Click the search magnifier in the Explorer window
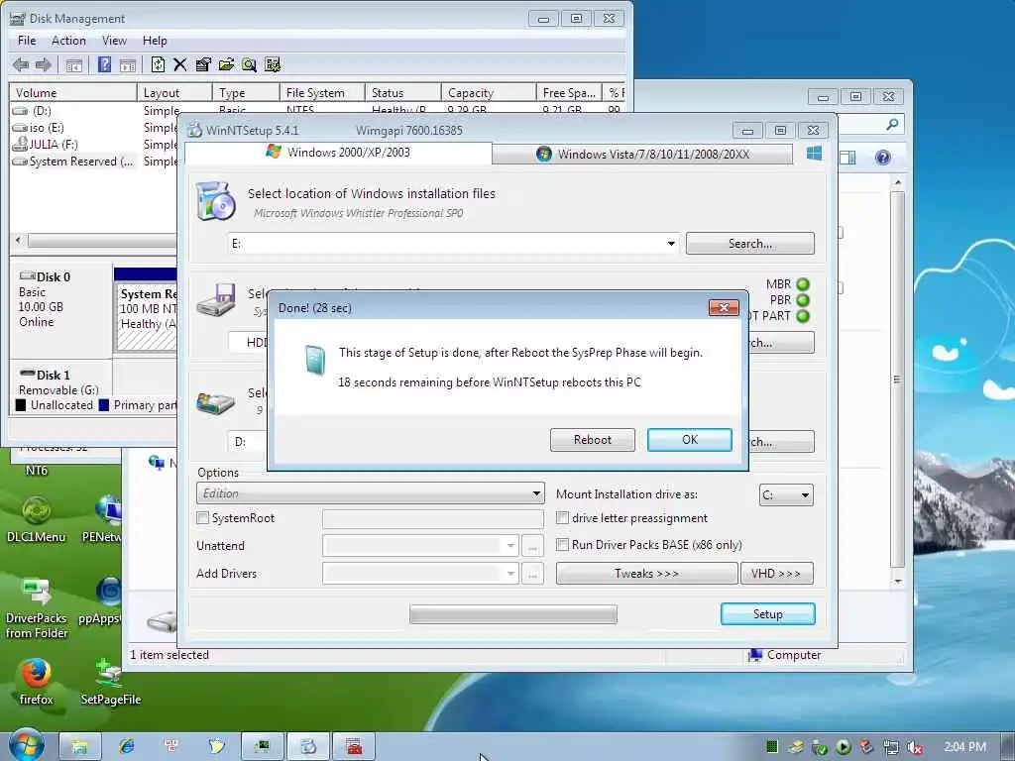Screen dimensions: 1015x761 pyautogui.click(x=892, y=124)
